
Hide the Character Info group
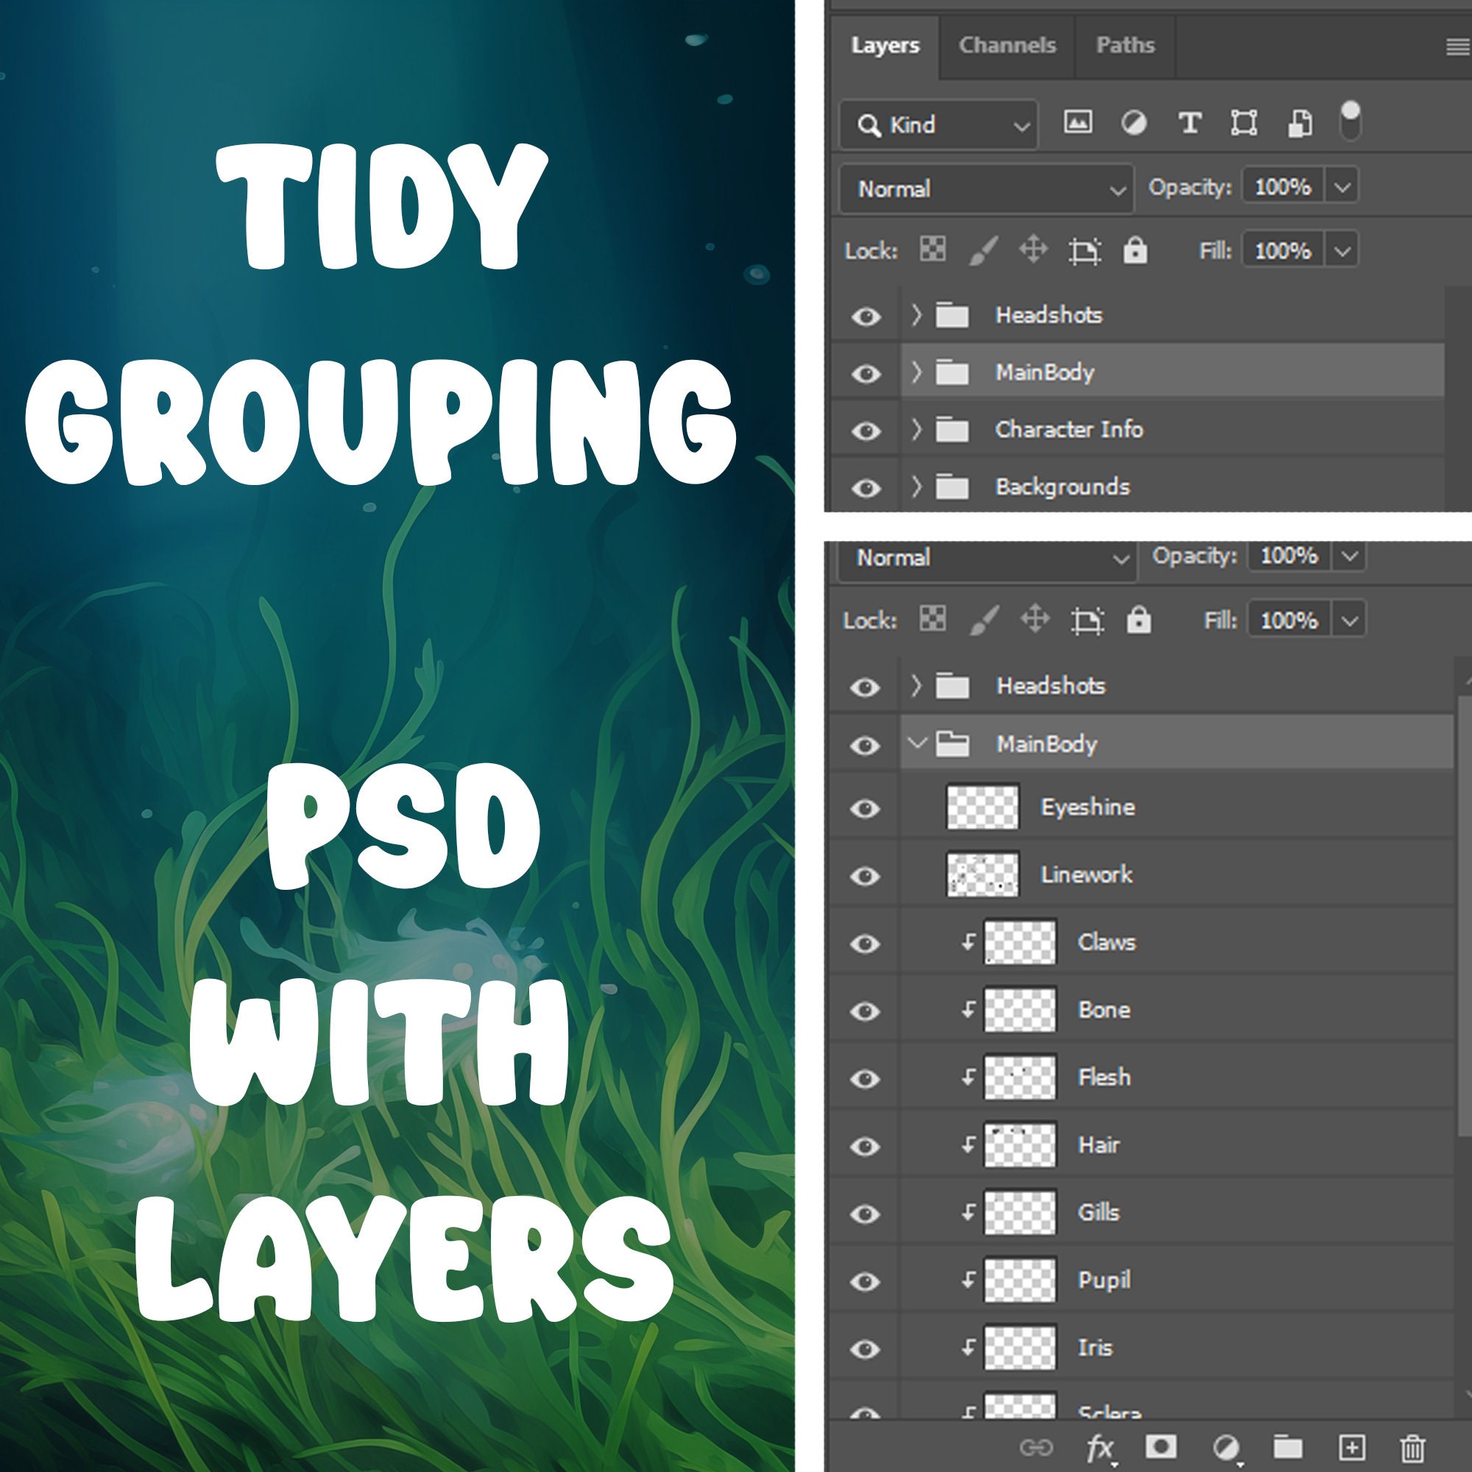click(x=866, y=431)
